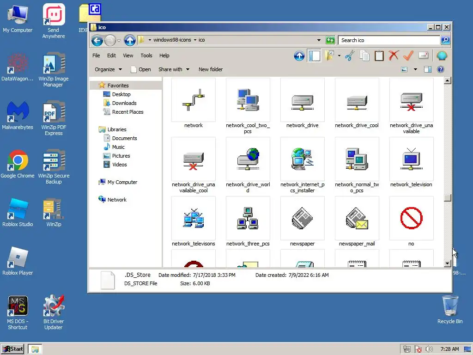Screen dimensions: 473x355
Task: Select the network_drive_world file
Action: tap(248, 165)
